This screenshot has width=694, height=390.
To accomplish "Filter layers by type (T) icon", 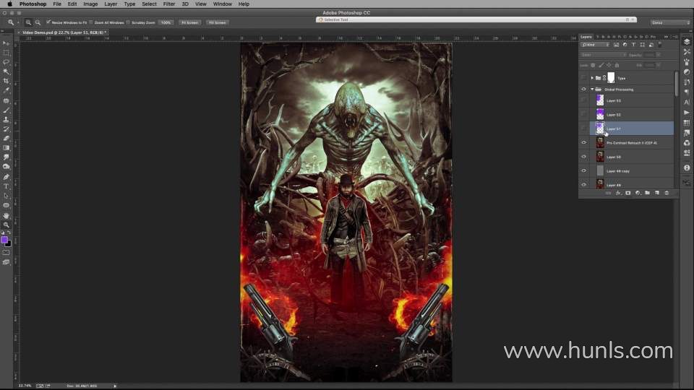I will point(633,45).
